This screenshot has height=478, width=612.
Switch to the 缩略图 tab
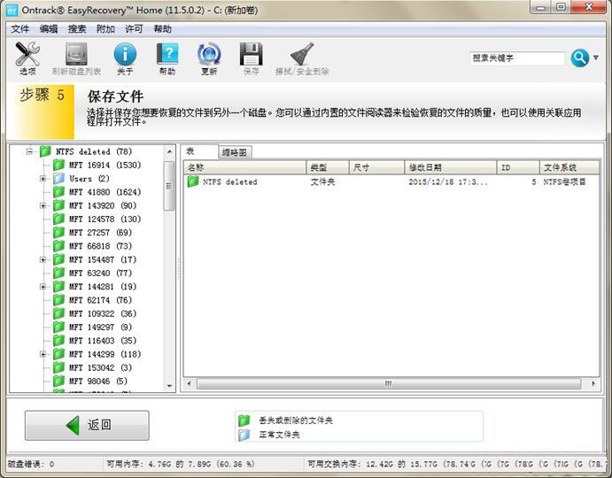click(235, 152)
